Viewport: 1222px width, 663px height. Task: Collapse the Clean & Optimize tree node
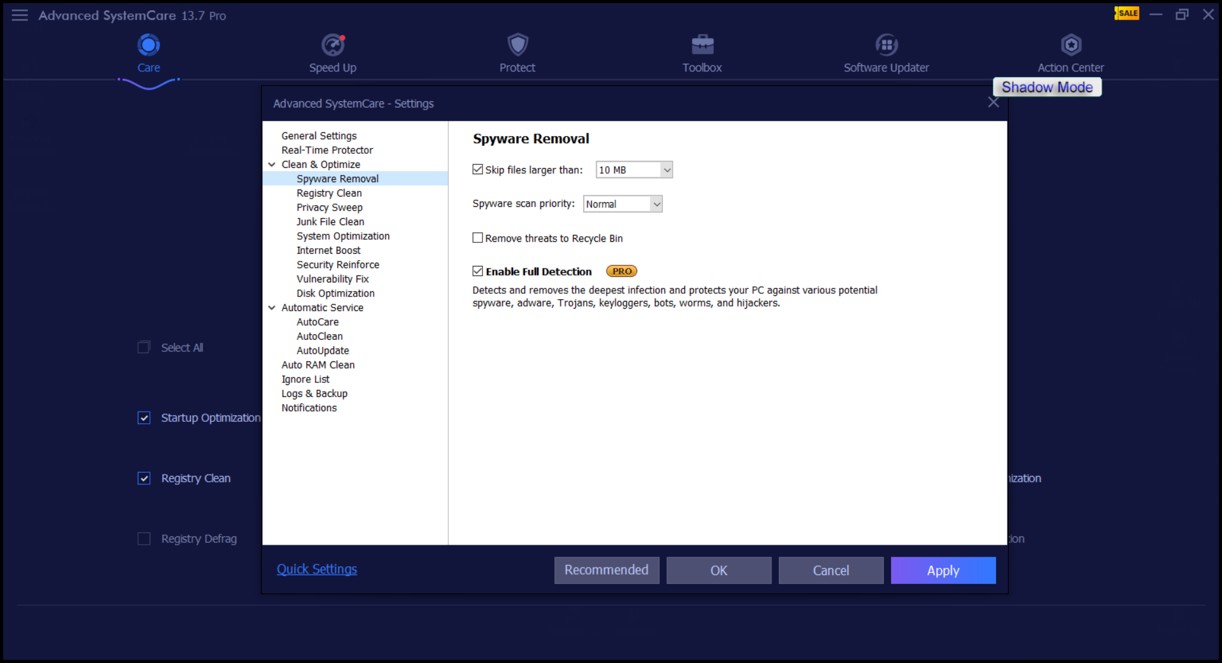point(272,165)
